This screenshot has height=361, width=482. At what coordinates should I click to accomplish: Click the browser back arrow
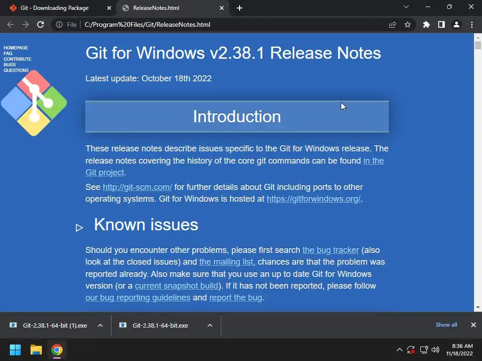10,24
